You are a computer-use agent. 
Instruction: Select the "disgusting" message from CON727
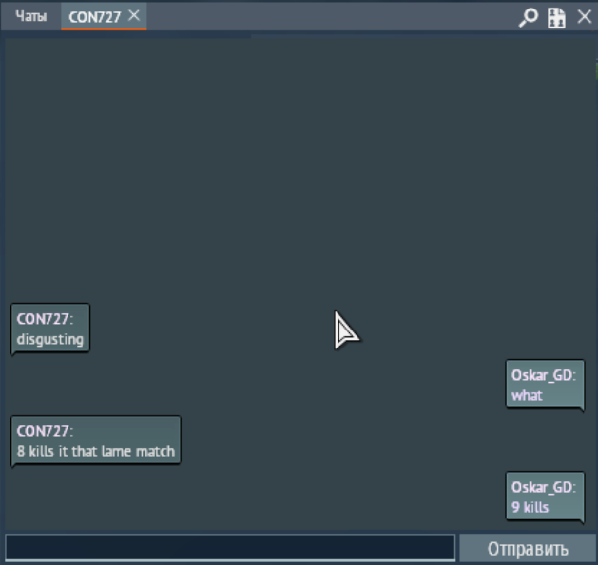pos(50,329)
